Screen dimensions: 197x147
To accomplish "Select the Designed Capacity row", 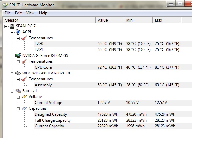I will [x=113, y=114].
